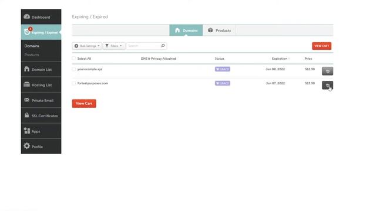The image size is (376, 211).
Task: Switch to the Products tab
Action: click(219, 30)
